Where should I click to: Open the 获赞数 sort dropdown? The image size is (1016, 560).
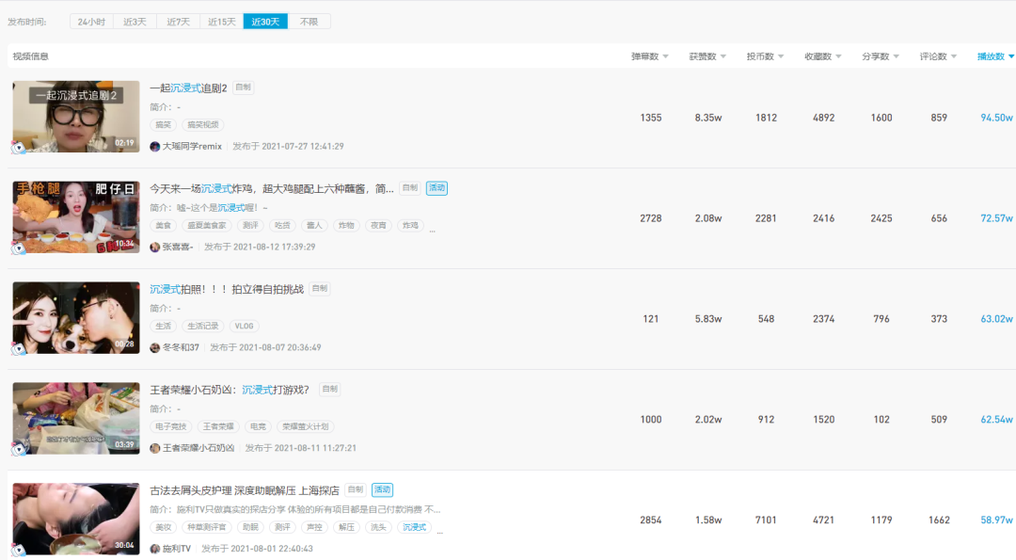click(x=709, y=56)
